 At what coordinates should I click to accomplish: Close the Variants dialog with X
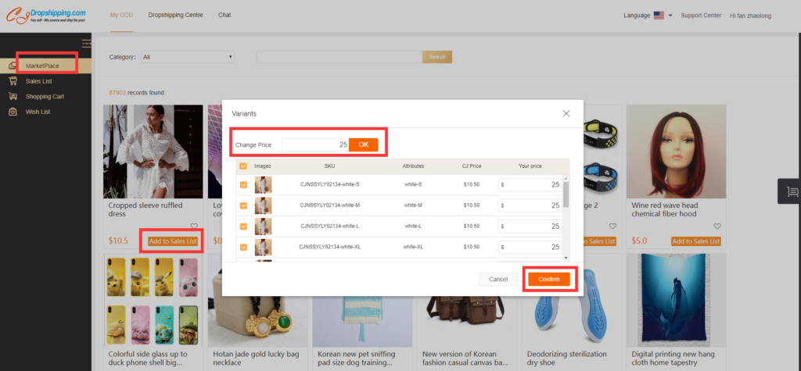(x=566, y=113)
